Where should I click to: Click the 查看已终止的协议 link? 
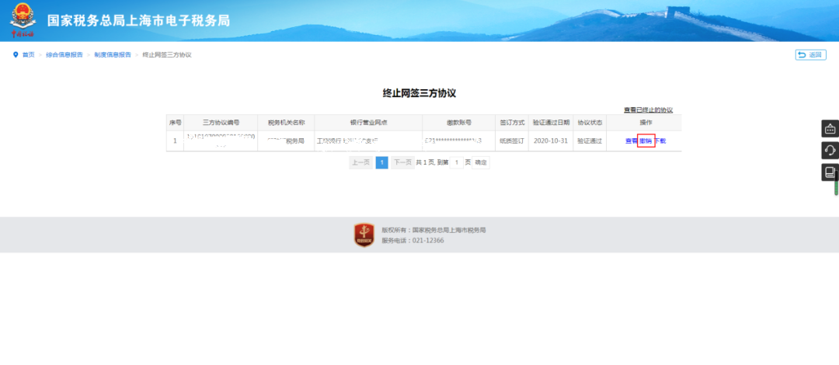(x=648, y=110)
